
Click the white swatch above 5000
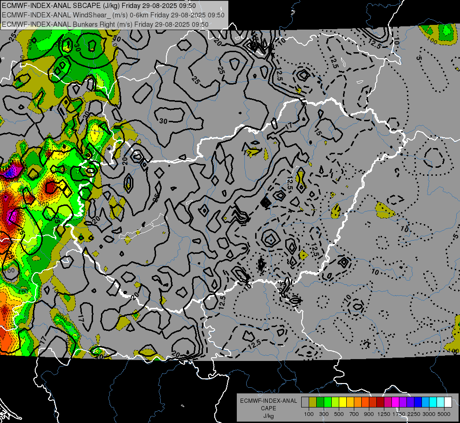click(448, 402)
